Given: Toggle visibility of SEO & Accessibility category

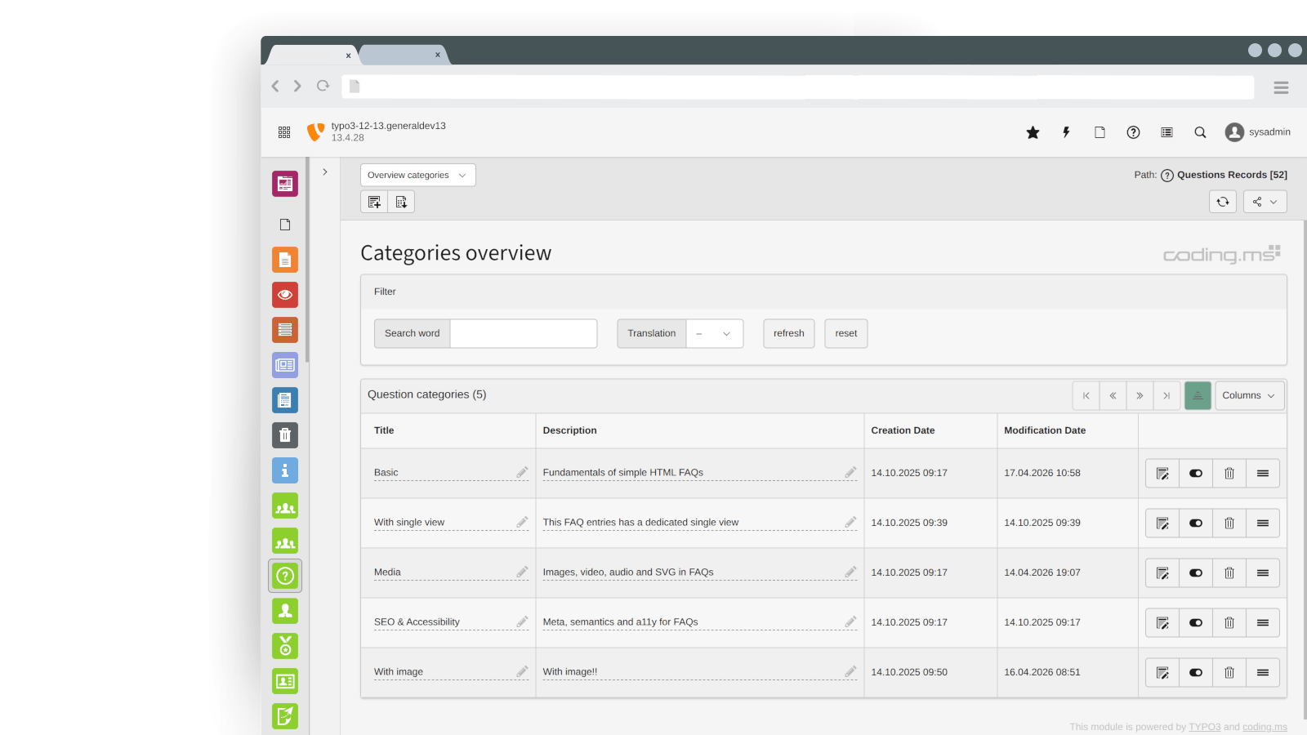Looking at the screenshot, I should tap(1196, 623).
